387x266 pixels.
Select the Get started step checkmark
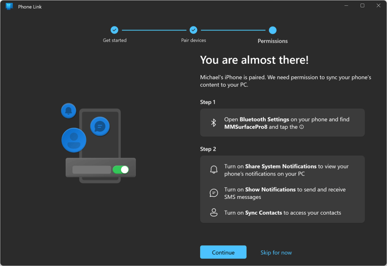click(x=115, y=30)
